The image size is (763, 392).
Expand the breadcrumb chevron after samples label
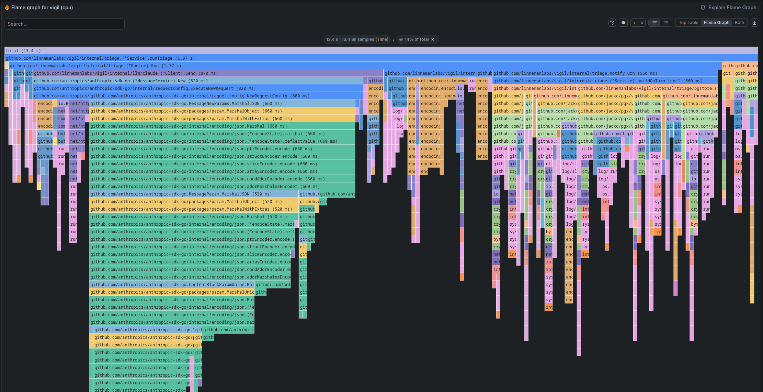pos(393,39)
